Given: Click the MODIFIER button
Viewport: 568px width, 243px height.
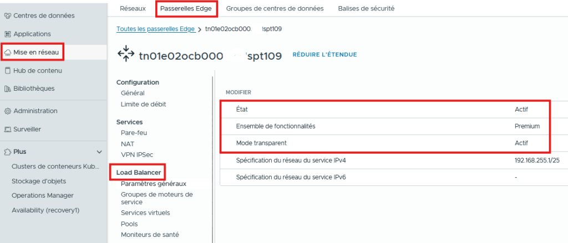Looking at the screenshot, I should click(x=239, y=92).
